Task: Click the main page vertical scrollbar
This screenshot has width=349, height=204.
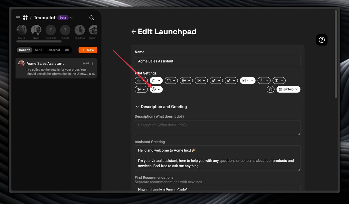Action: (336, 54)
